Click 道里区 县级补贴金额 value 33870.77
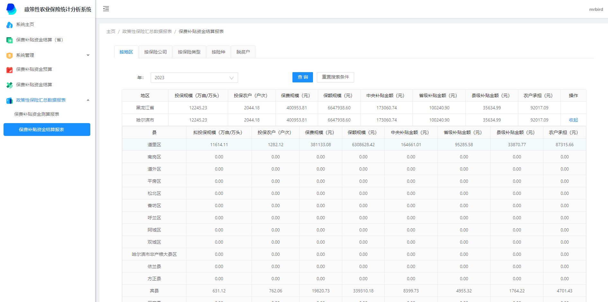The image size is (608, 302). pyautogui.click(x=517, y=145)
